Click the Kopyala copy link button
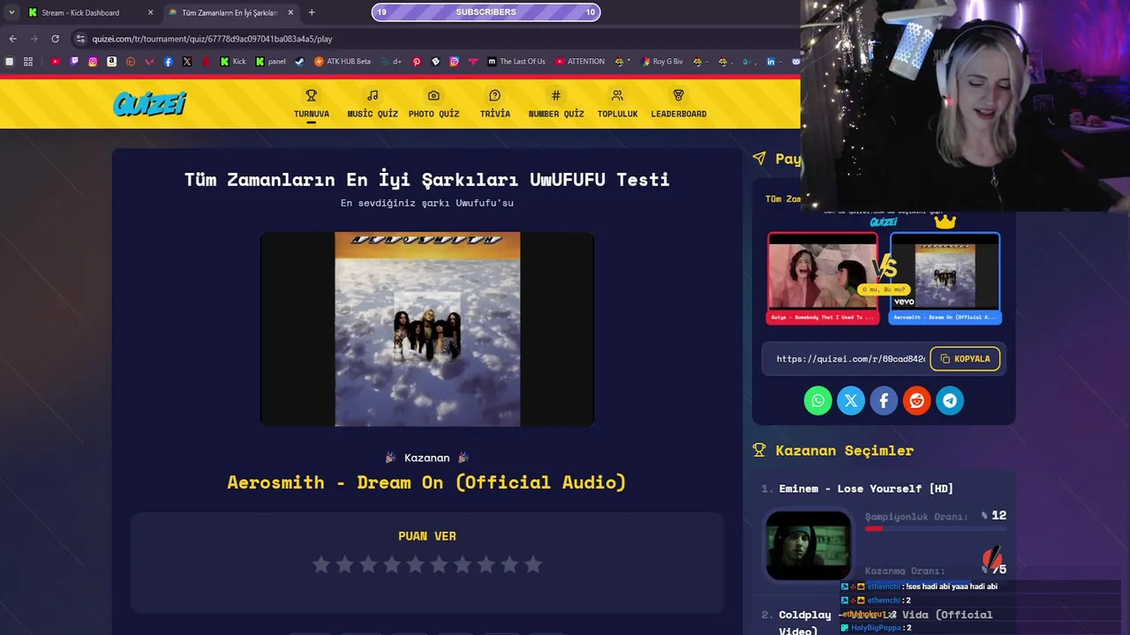Viewport: 1130px width, 635px height. point(965,359)
